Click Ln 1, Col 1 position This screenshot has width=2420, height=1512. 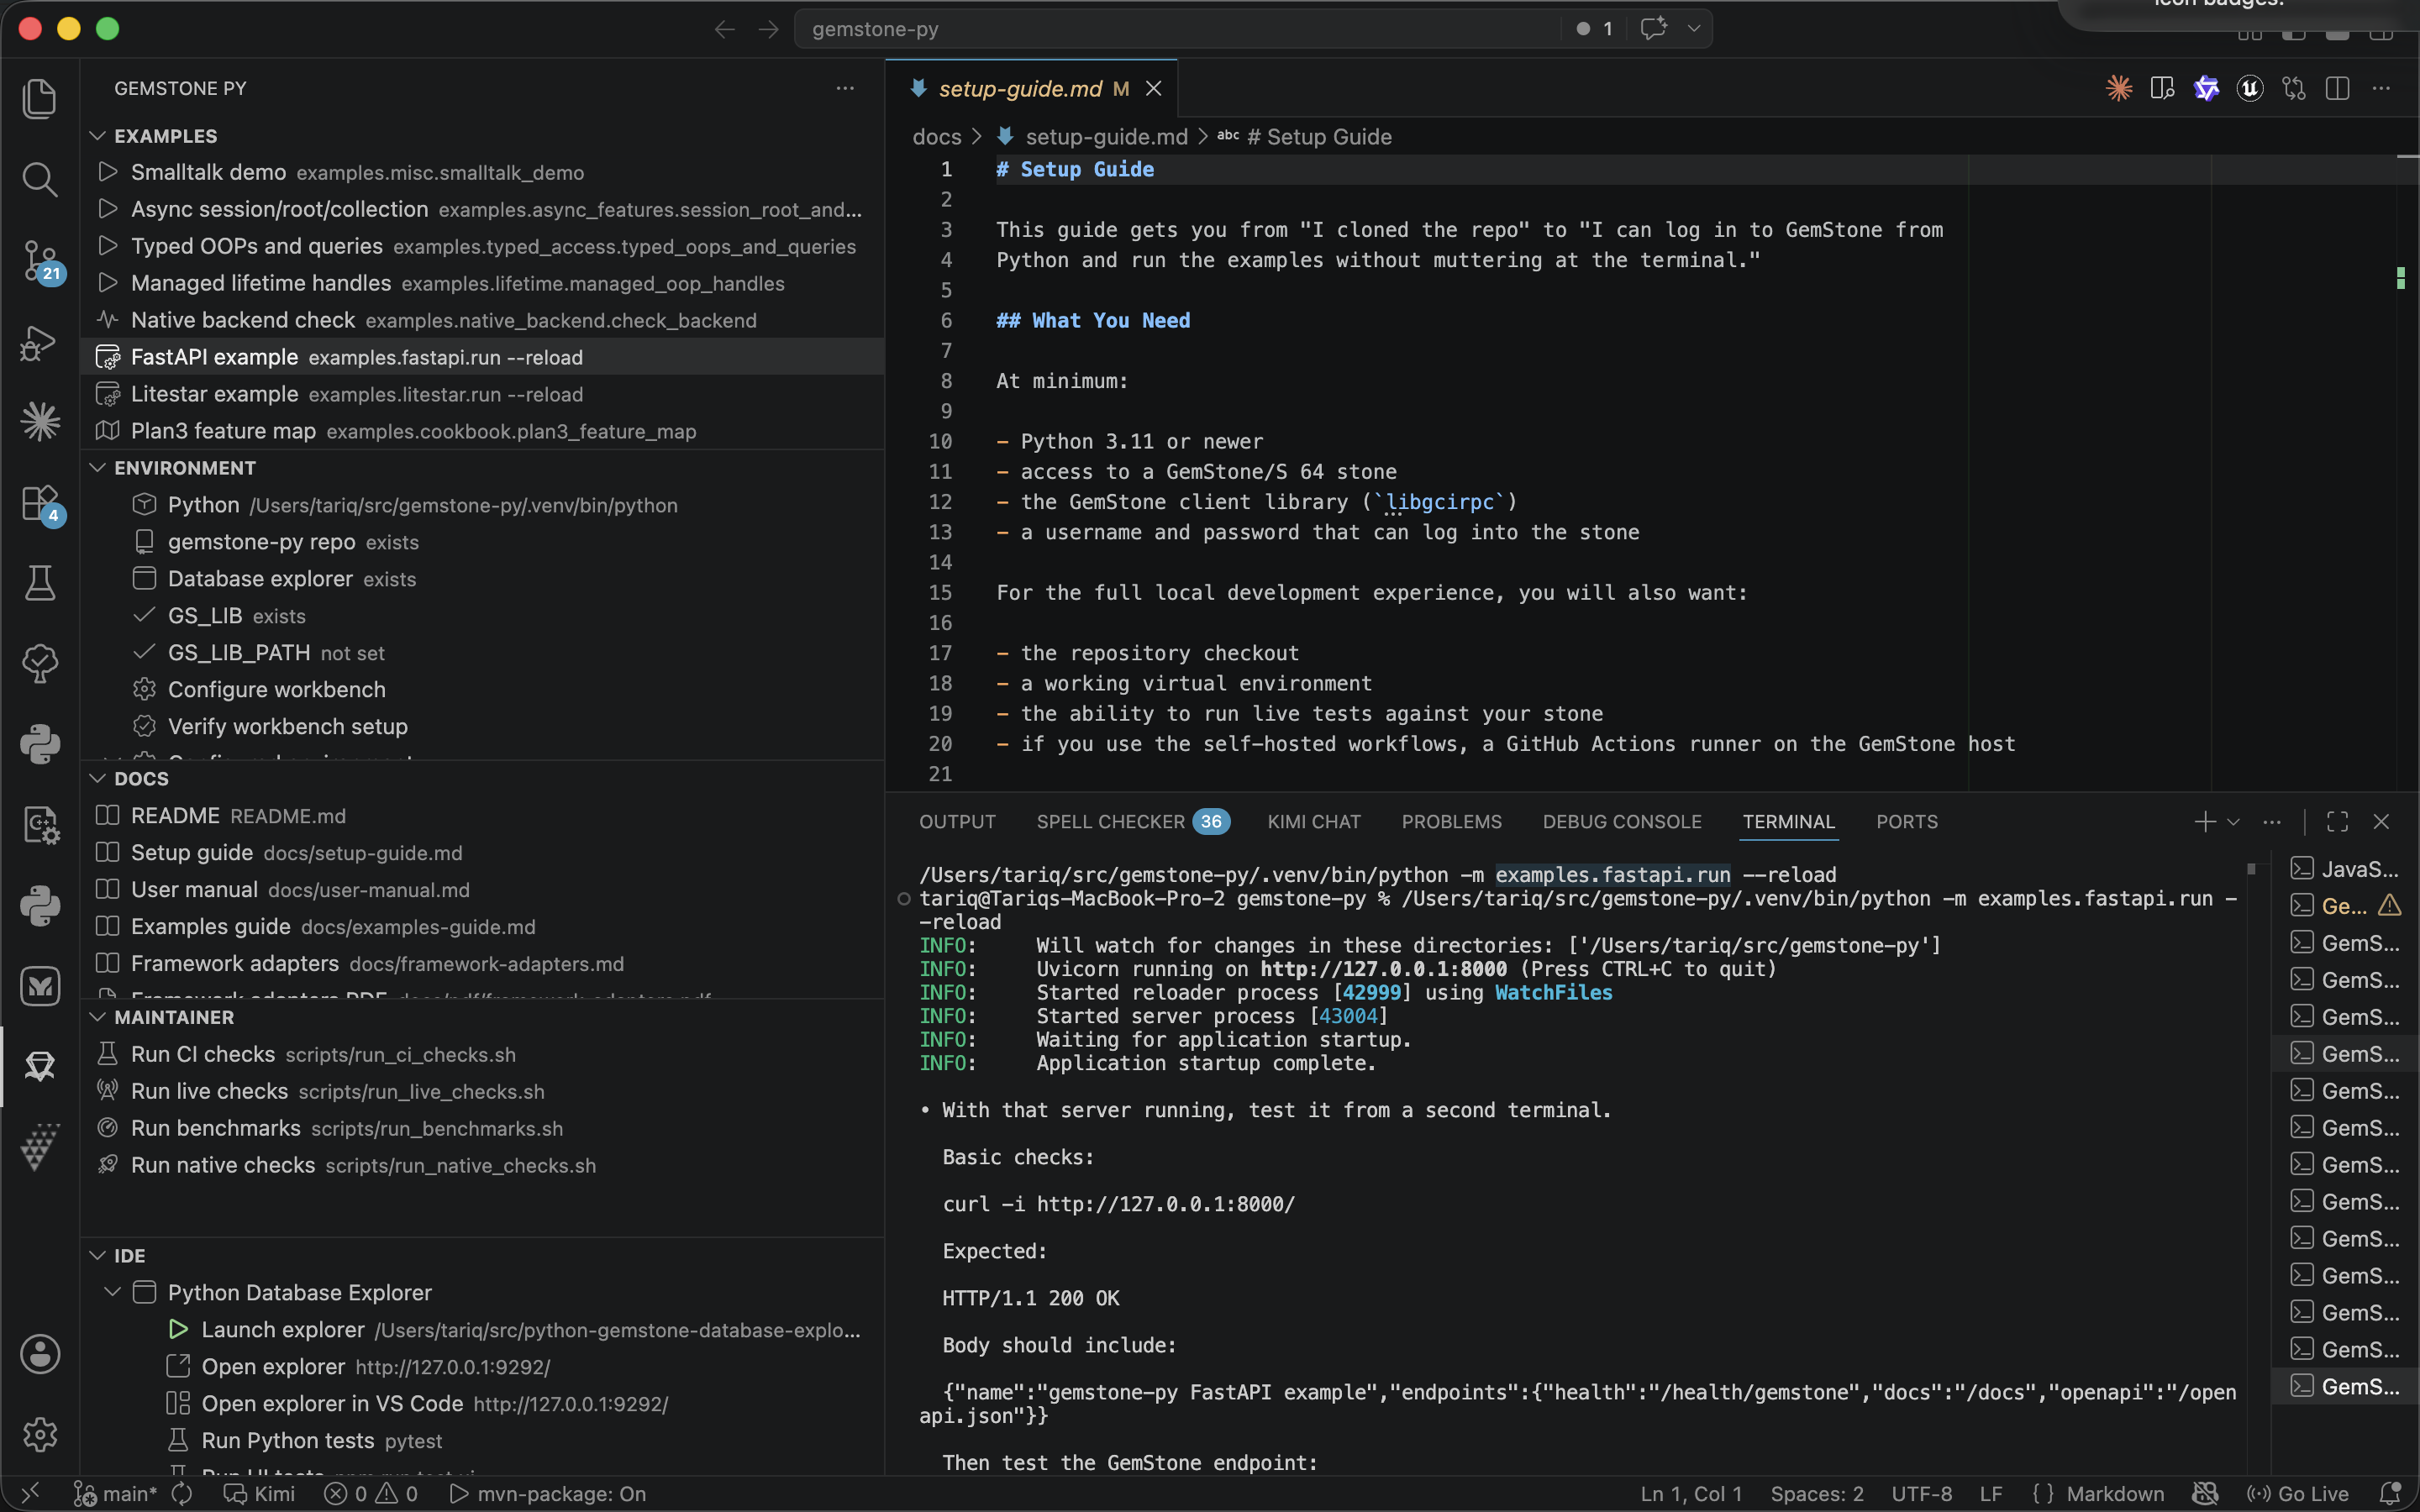click(x=1691, y=1494)
